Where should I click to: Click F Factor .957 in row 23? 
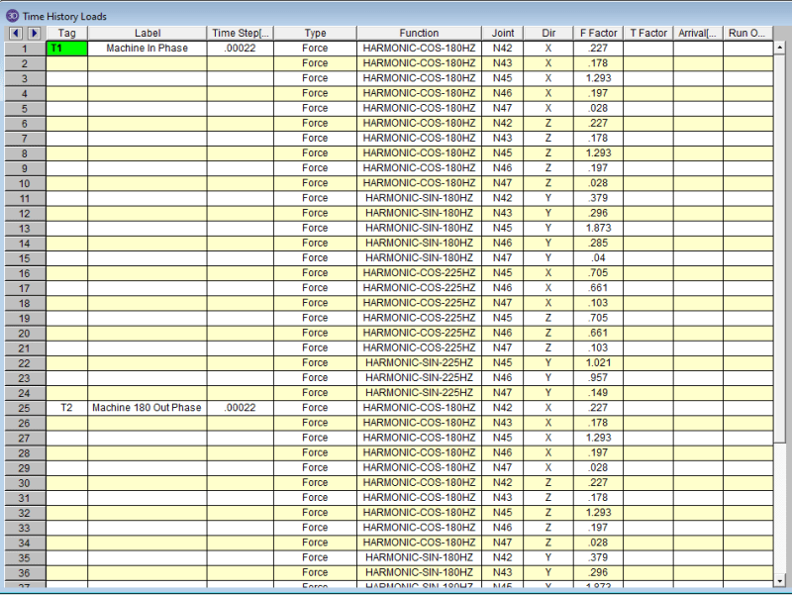tap(599, 378)
